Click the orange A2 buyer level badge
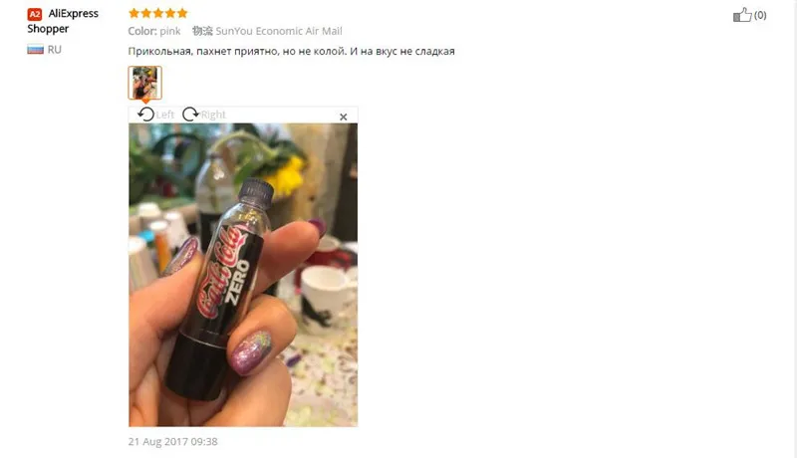The image size is (797, 458). (35, 14)
